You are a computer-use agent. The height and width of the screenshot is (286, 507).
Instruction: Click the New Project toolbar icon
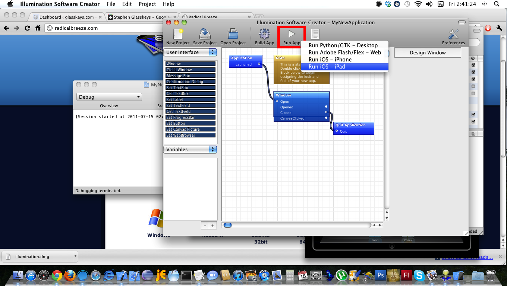(178, 35)
